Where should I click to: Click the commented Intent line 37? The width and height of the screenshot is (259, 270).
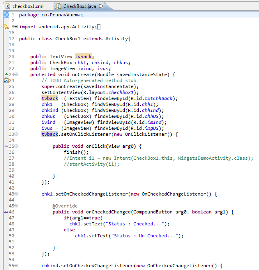pos(158,158)
